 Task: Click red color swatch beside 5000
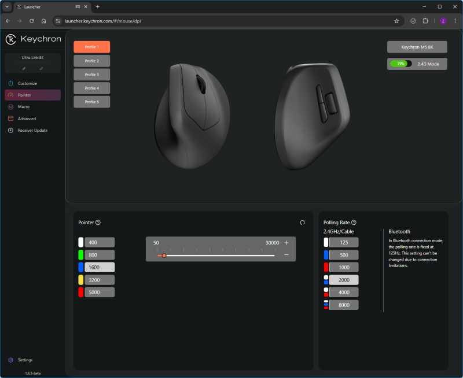point(80,292)
